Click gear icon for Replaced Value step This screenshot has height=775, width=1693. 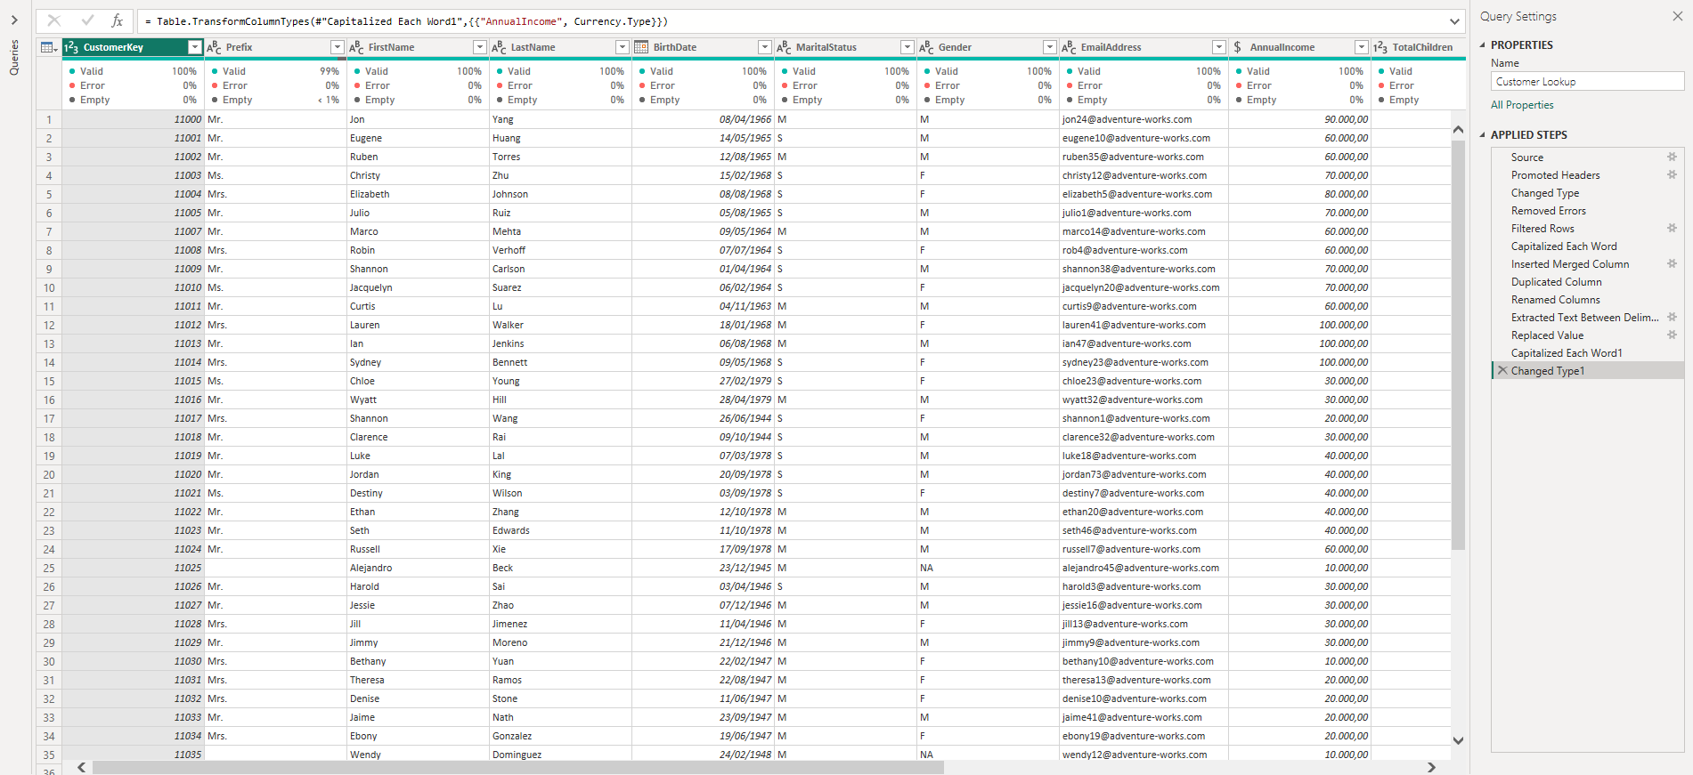1672,335
